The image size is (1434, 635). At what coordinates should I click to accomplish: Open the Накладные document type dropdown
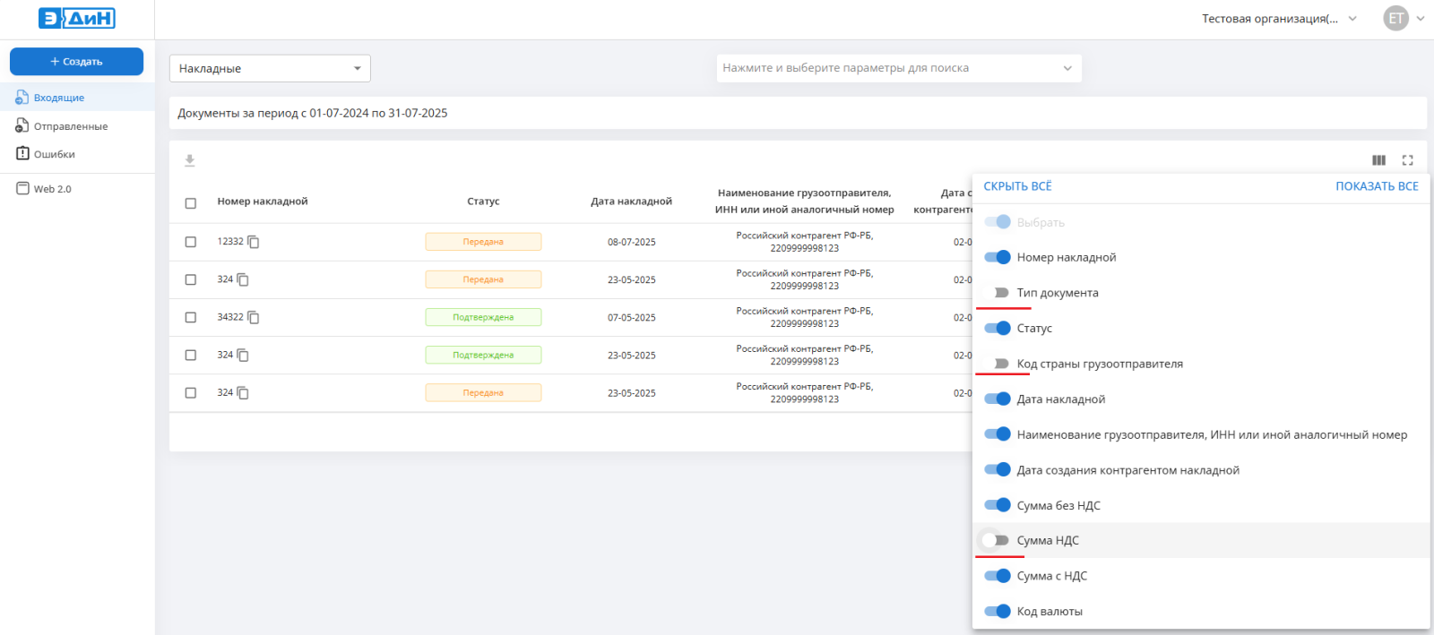click(x=270, y=68)
